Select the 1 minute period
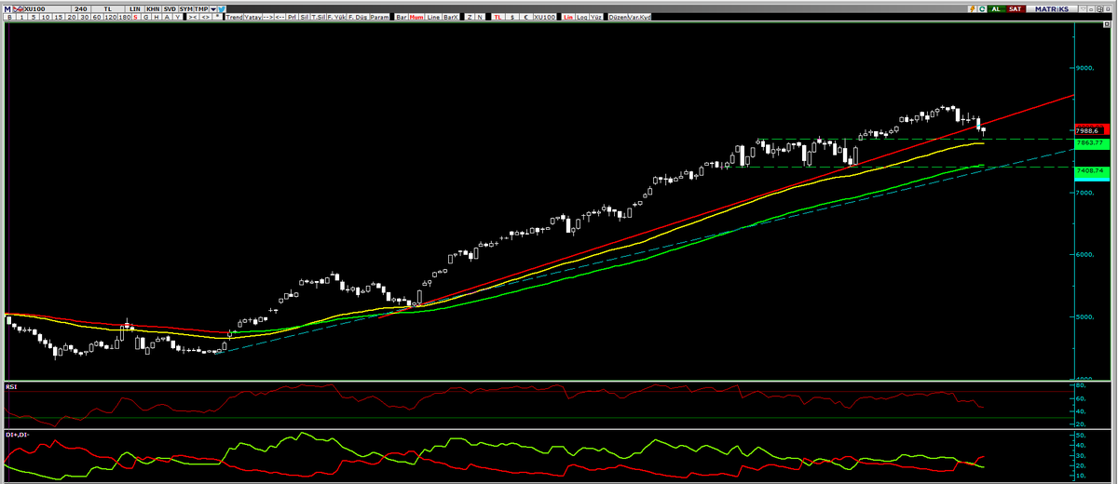 [21, 18]
